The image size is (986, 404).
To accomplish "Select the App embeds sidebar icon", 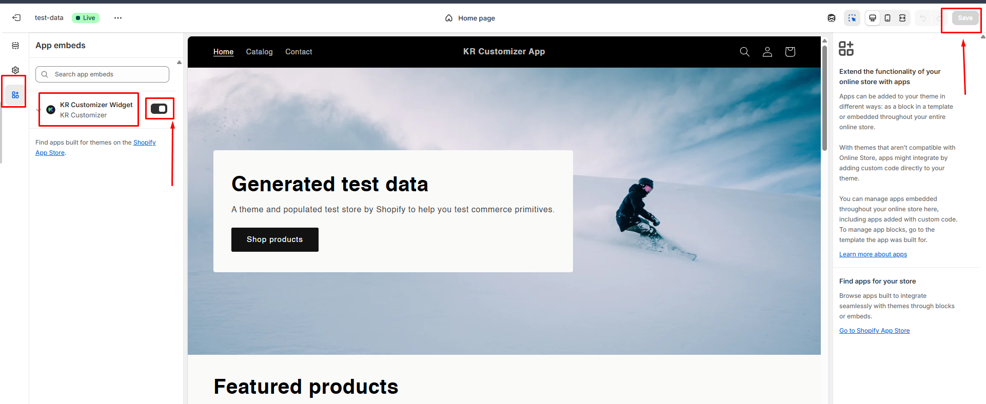I will click(15, 95).
